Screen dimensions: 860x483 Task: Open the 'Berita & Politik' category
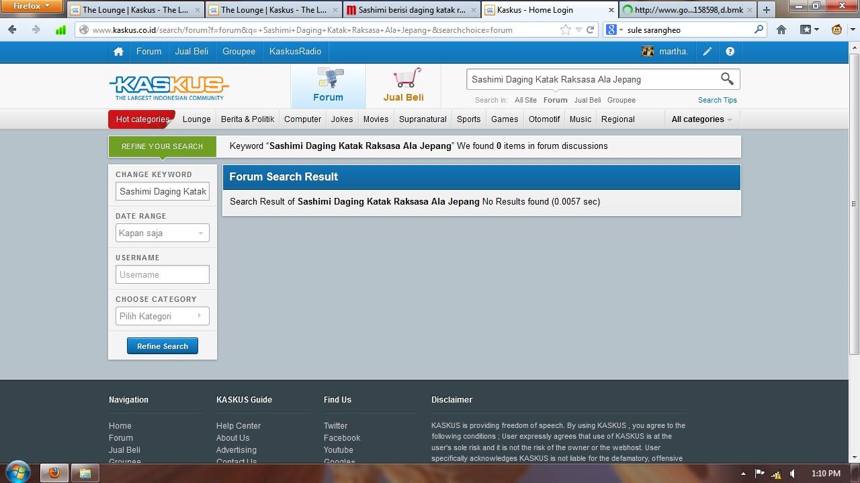click(247, 119)
